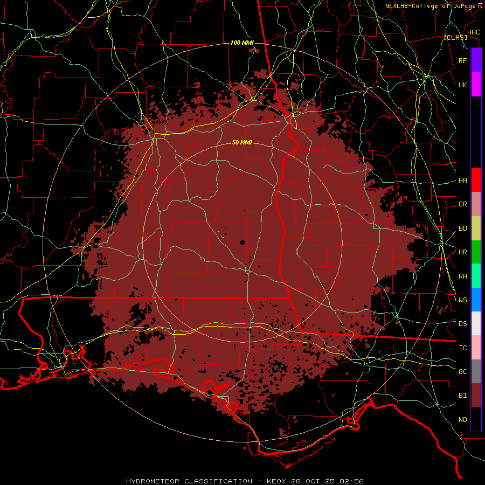Click the BD legend label

462,228
